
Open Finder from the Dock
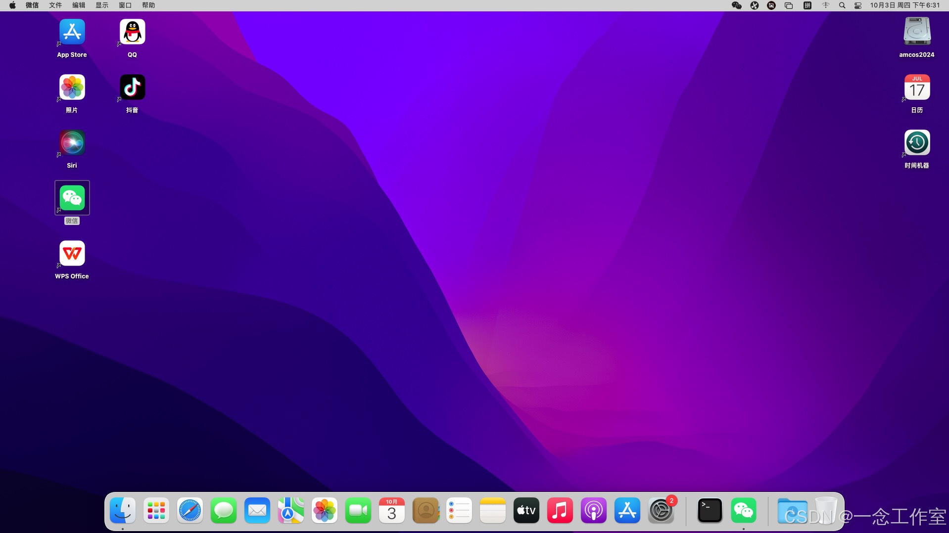tap(123, 511)
